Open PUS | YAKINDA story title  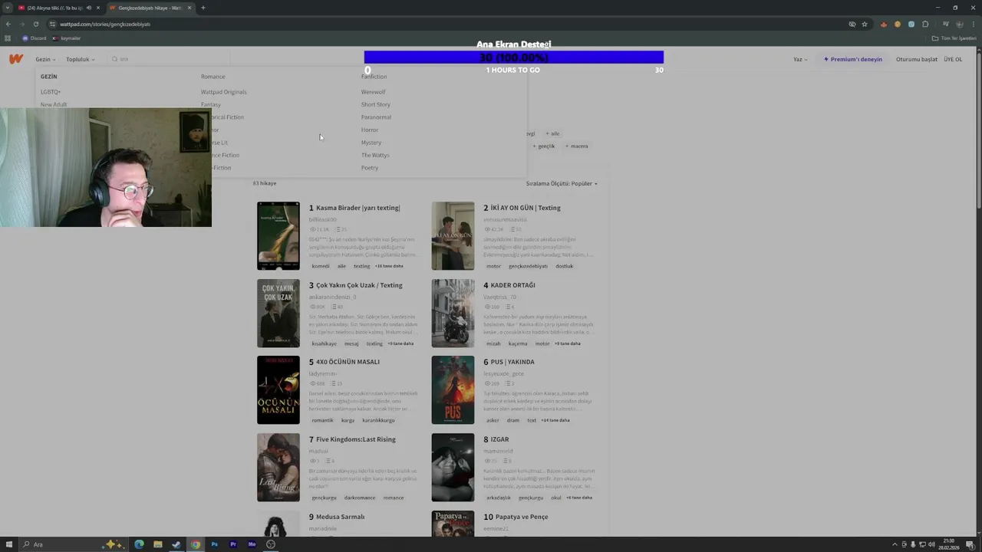coord(512,362)
